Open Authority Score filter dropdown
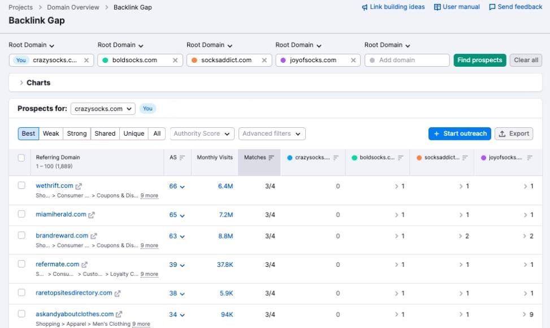 (x=202, y=133)
